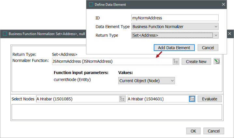Cancel the Business Function Normalizer dialog
Viewport: 234px width, 138px height.
214,131
